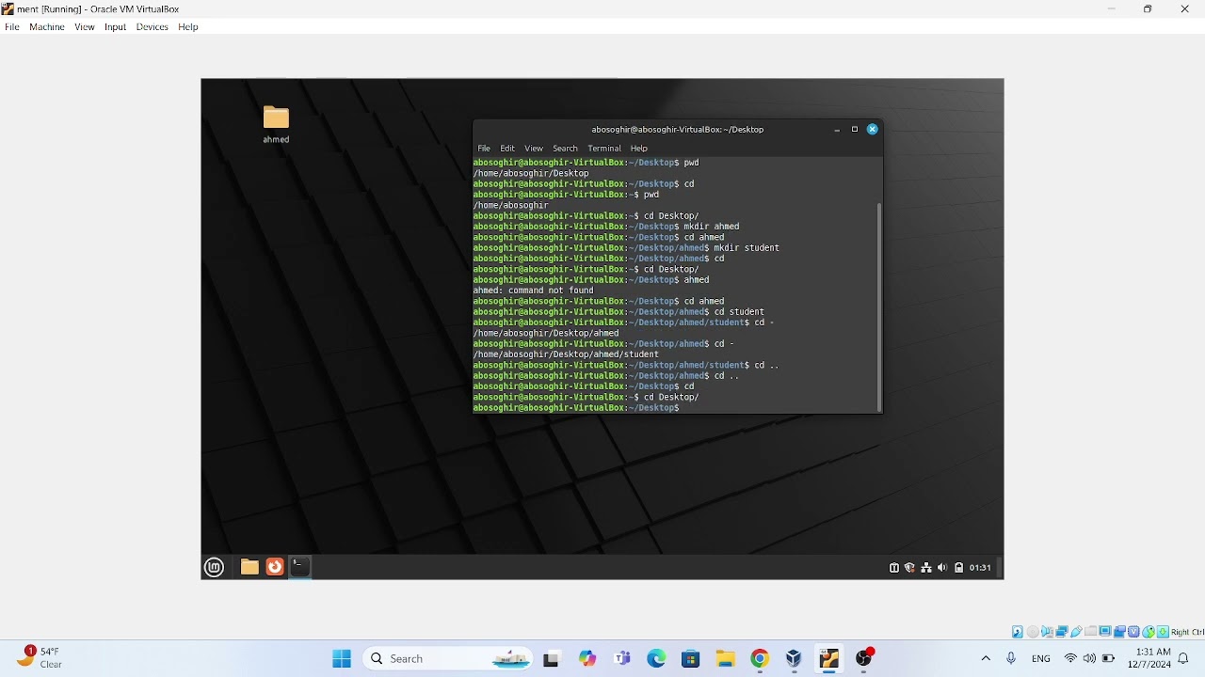Open VirtualBox Manager from the taskbar
Image resolution: width=1205 pixels, height=677 pixels.
point(794,659)
